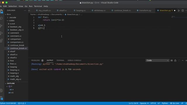Open the Run and Debug view
The width and height of the screenshot is (187, 105).
(1, 33)
